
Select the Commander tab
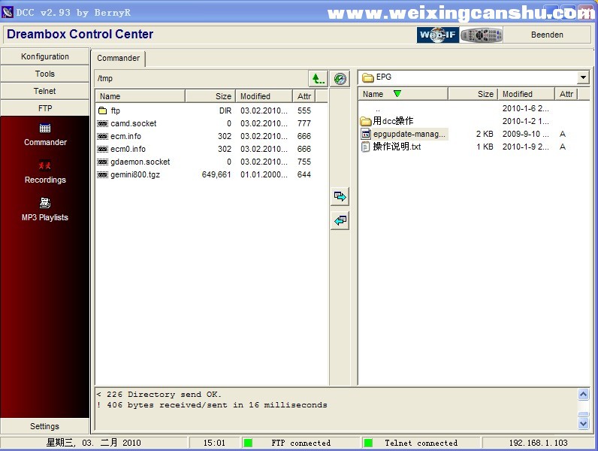118,58
